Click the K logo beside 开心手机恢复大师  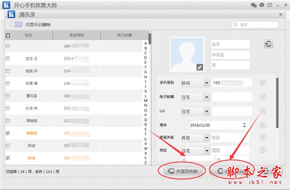pyautogui.click(x=6, y=5)
